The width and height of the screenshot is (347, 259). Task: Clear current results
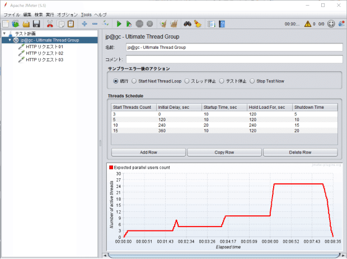click(x=163, y=24)
